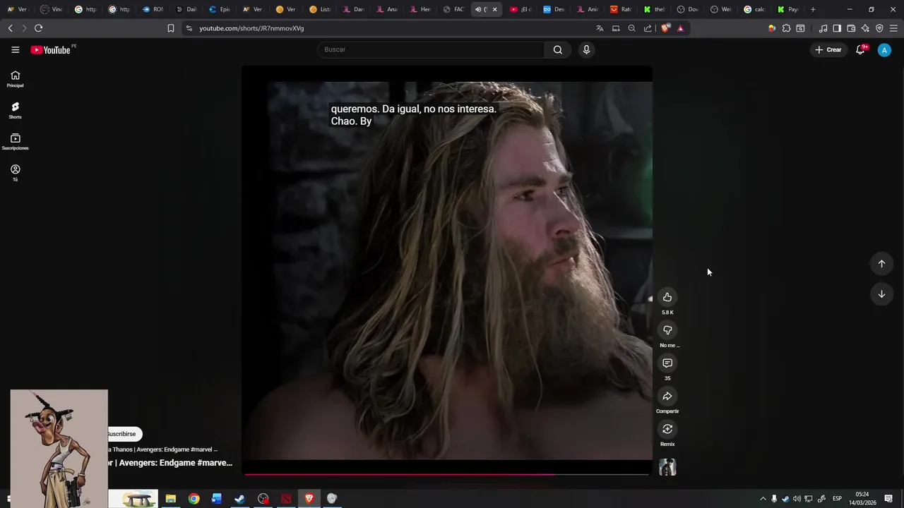904x508 pixels.
Task: Open Shorts in the YouTube sidebar
Action: click(x=15, y=111)
